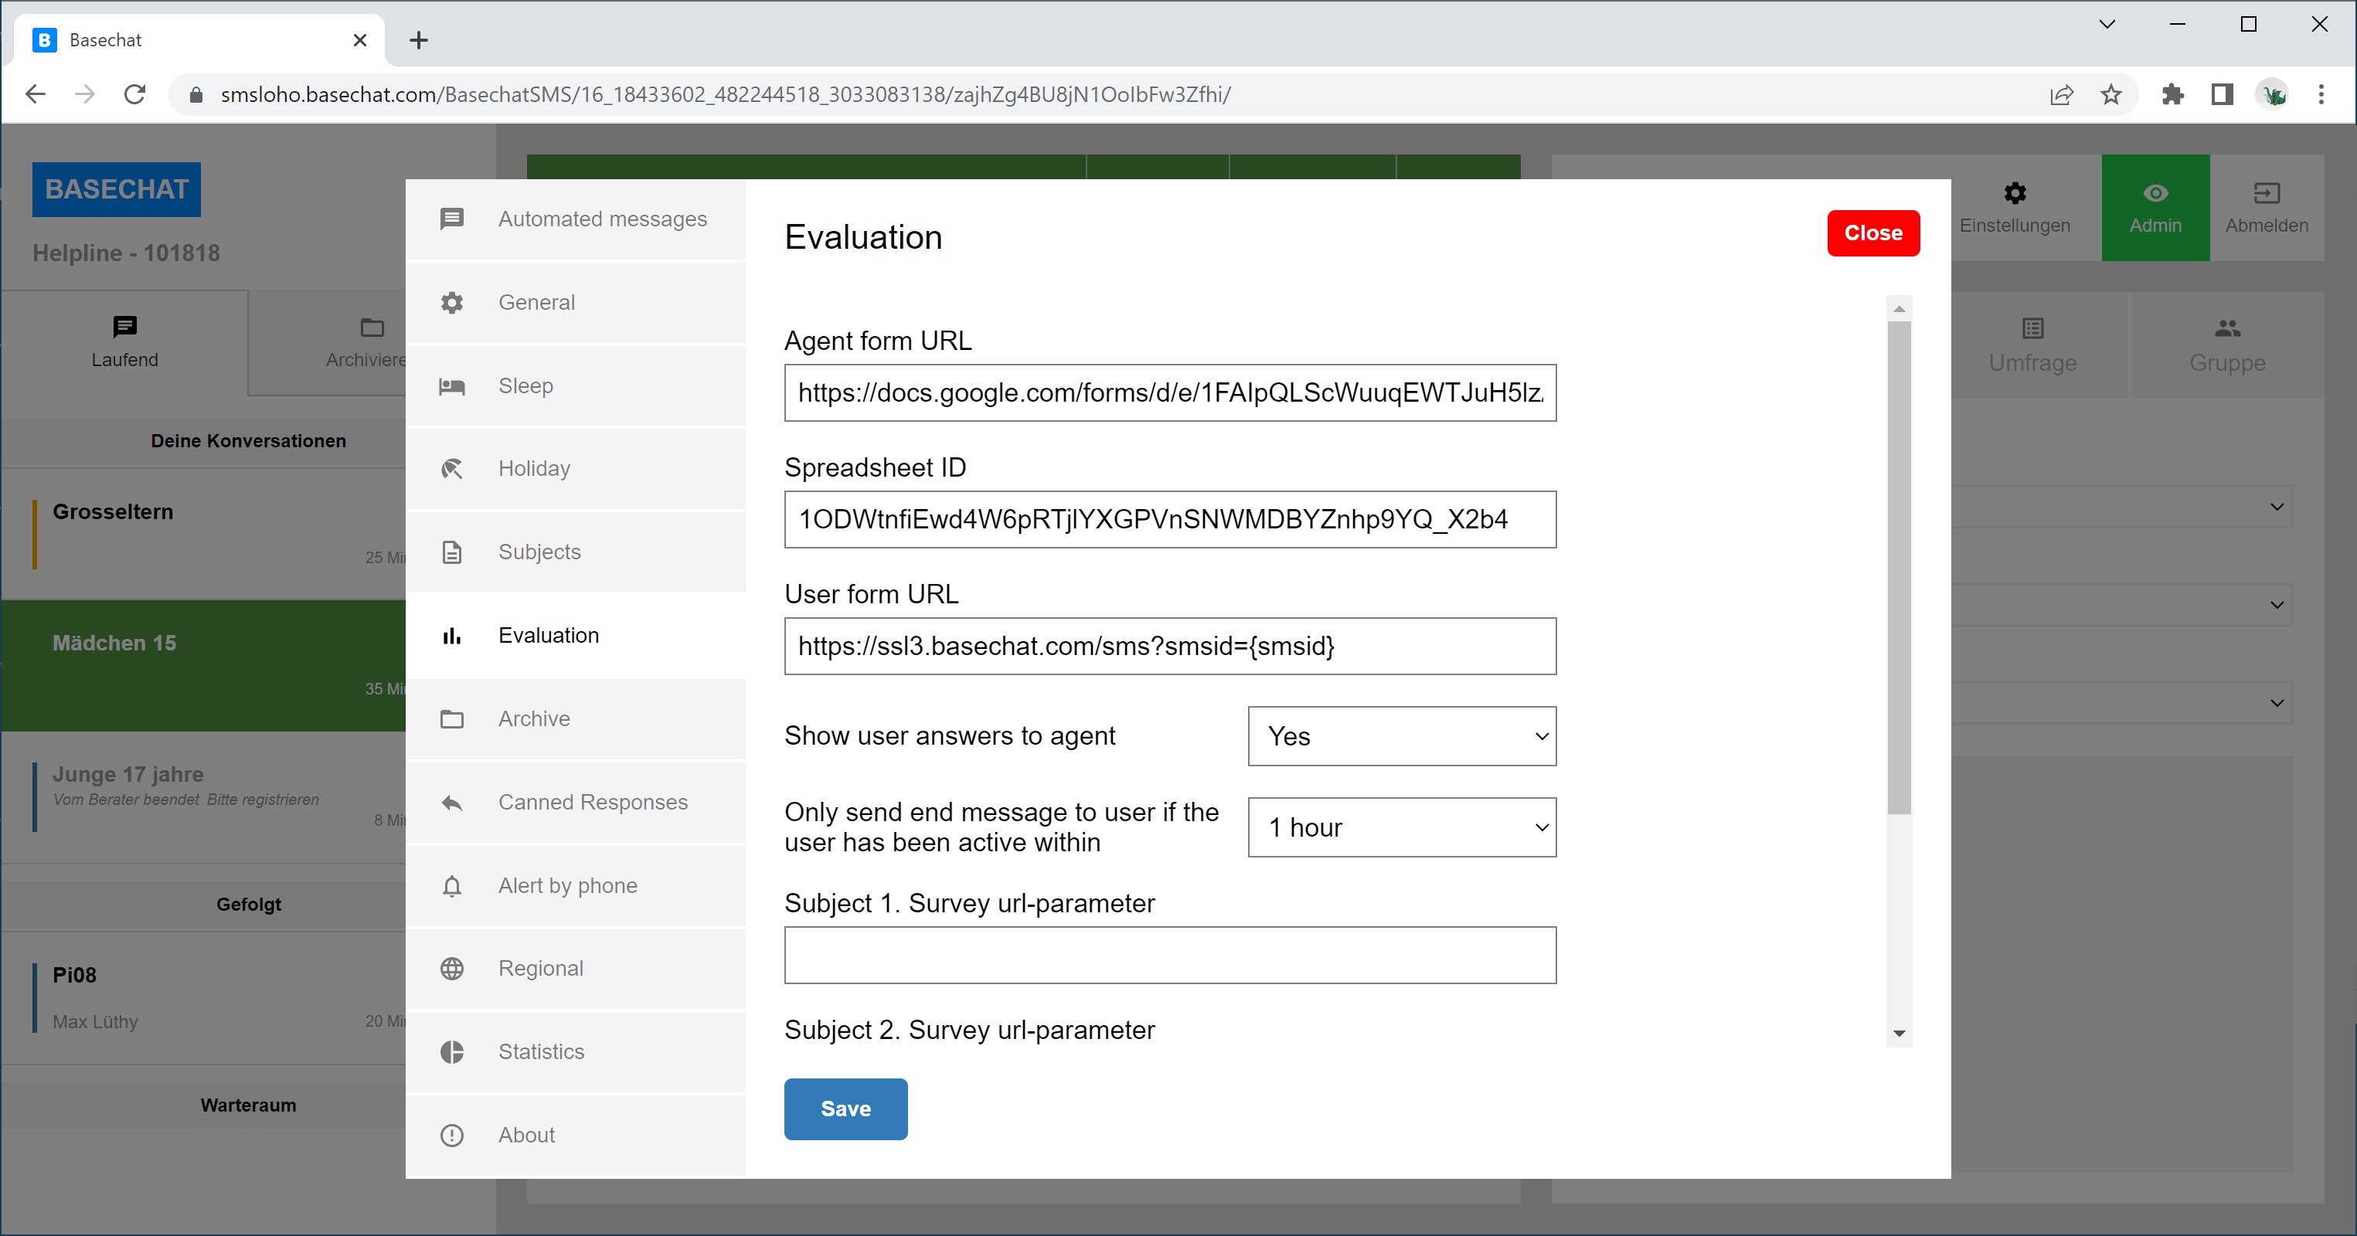Click the Canned Responses reply arrow icon
This screenshot has width=2357, height=1236.
[x=452, y=803]
